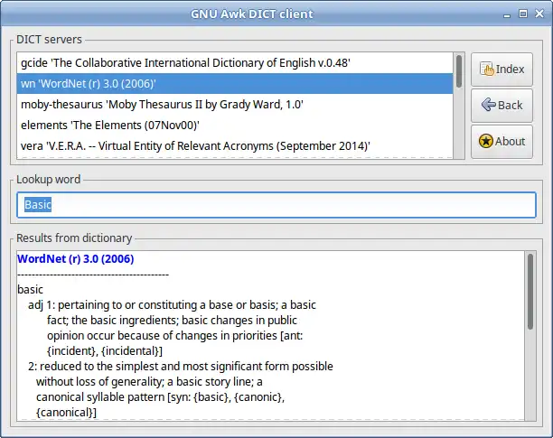Click the 'canonical syllable pattern' line
This screenshot has height=438, width=553.
coord(161,397)
